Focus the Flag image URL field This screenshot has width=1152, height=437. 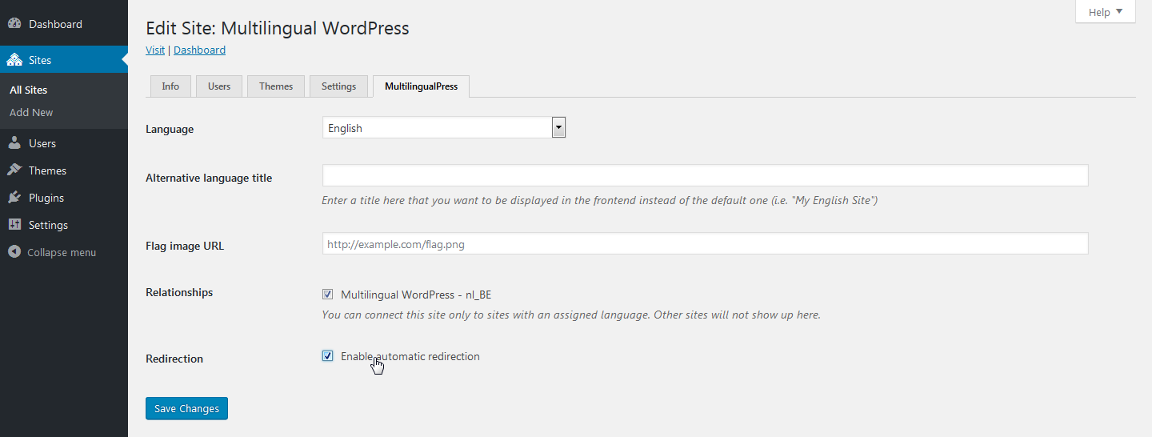(705, 244)
